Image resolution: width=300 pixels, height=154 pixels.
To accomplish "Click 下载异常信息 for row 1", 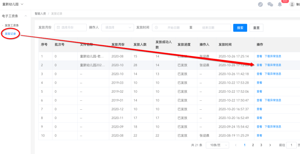I will coord(273,56).
